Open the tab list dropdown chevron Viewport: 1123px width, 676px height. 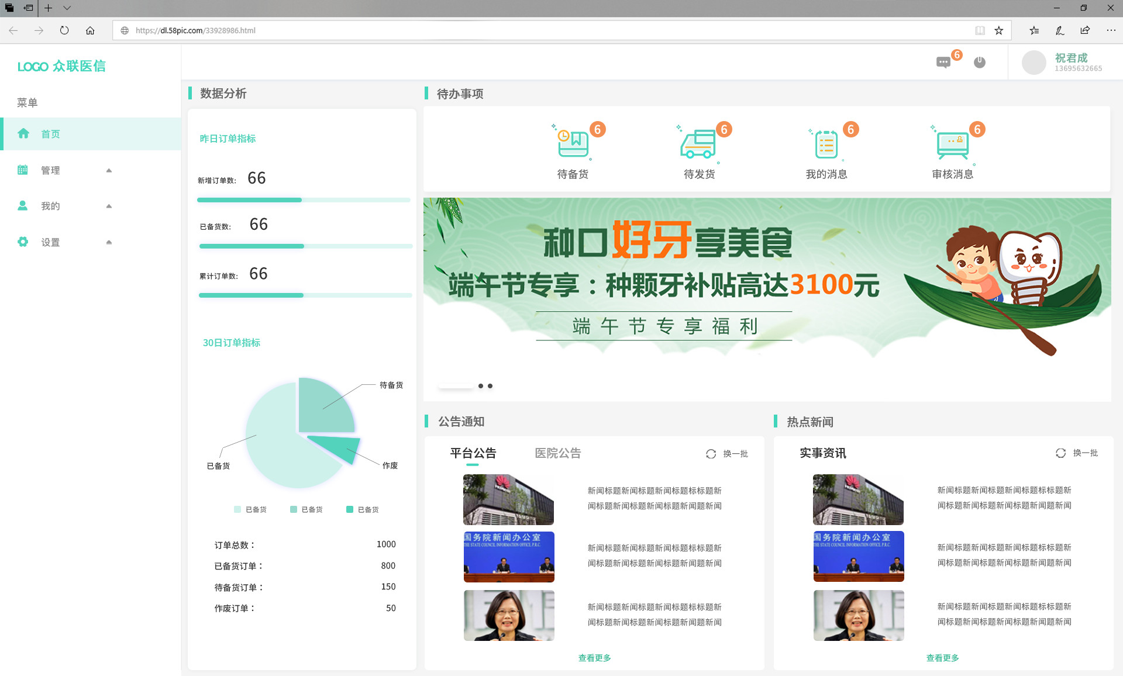point(67,8)
